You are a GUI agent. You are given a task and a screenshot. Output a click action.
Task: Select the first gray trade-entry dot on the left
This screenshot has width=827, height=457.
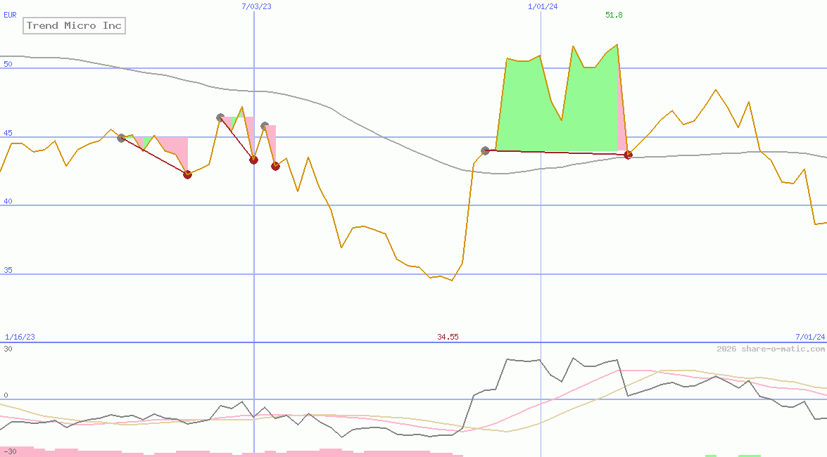(121, 138)
